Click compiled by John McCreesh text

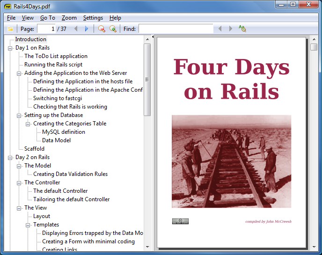(x=268, y=221)
